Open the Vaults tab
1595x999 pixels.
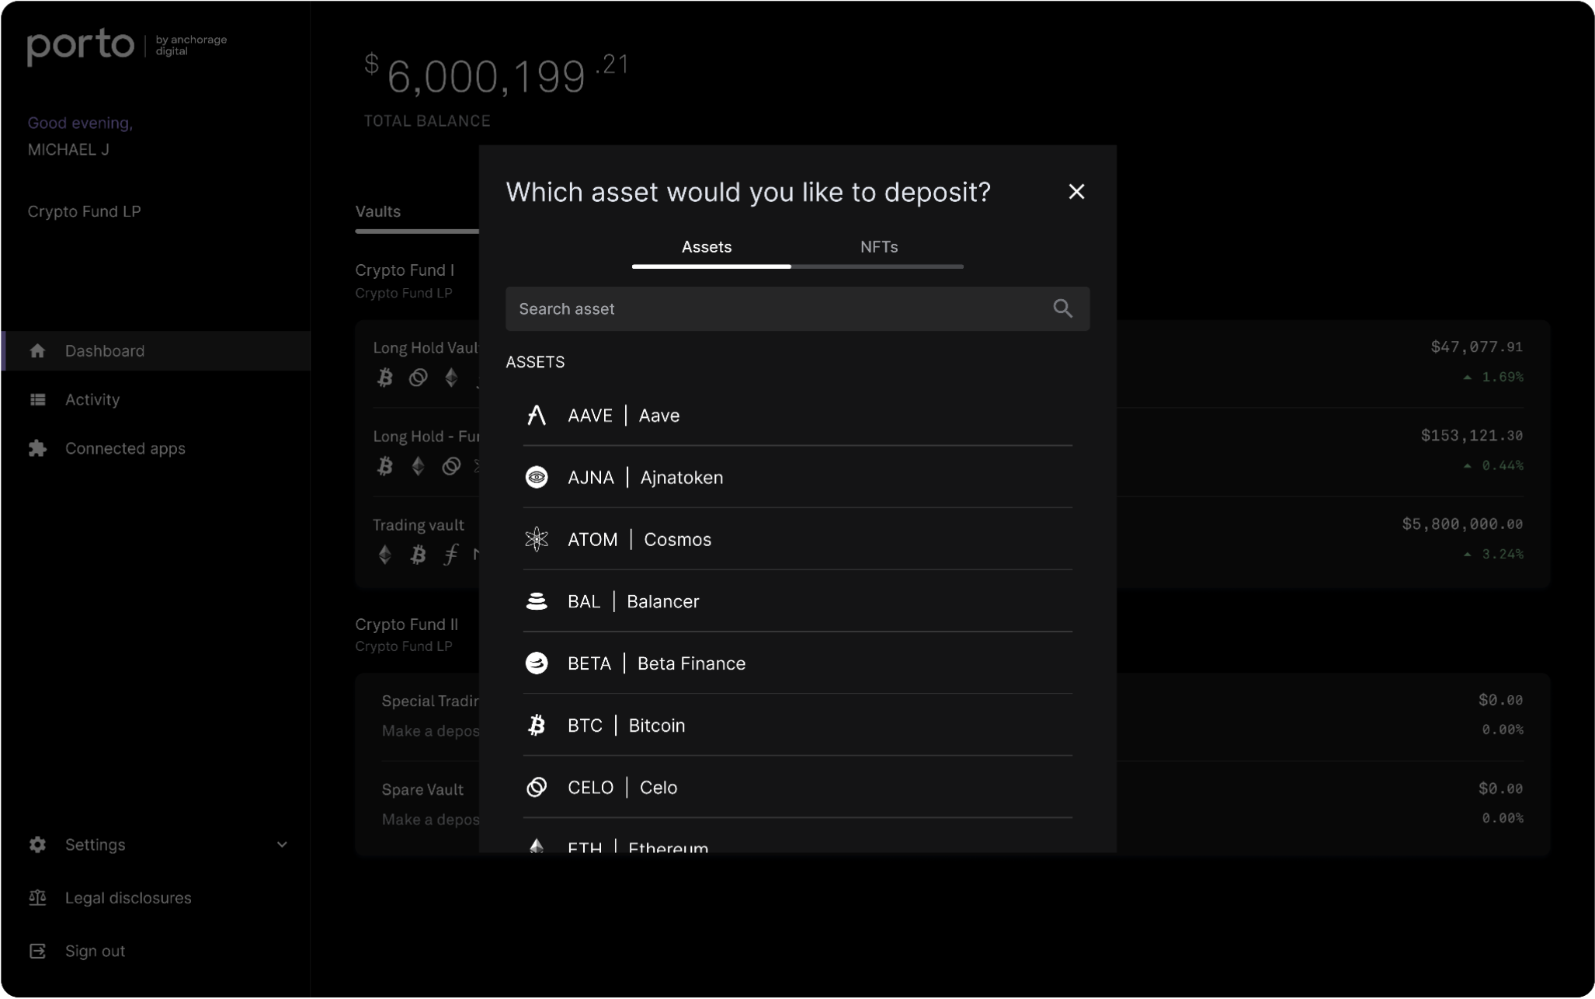click(x=378, y=211)
